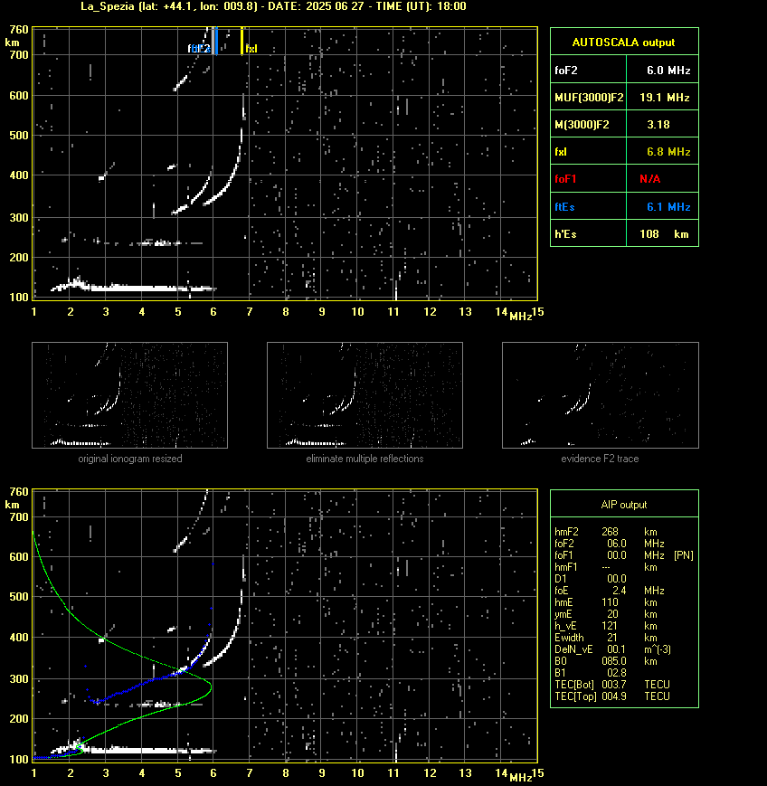Screen dimensions: 767x786
Task: Click the blue ftEs marker line on upper ionogram
Action: click(x=215, y=41)
